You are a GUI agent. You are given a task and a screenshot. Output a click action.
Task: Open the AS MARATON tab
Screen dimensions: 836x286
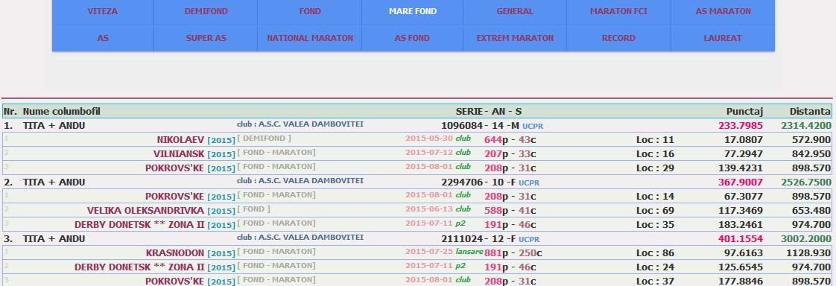click(723, 11)
